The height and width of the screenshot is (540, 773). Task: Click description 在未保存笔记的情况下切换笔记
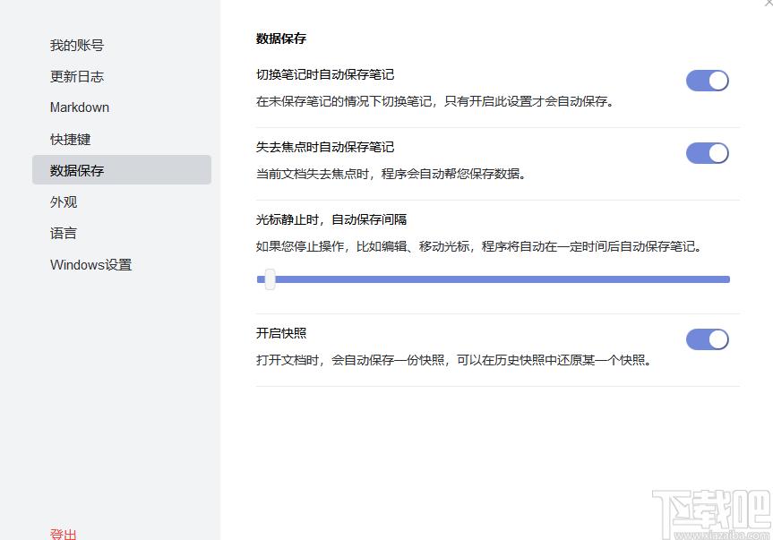(434, 101)
